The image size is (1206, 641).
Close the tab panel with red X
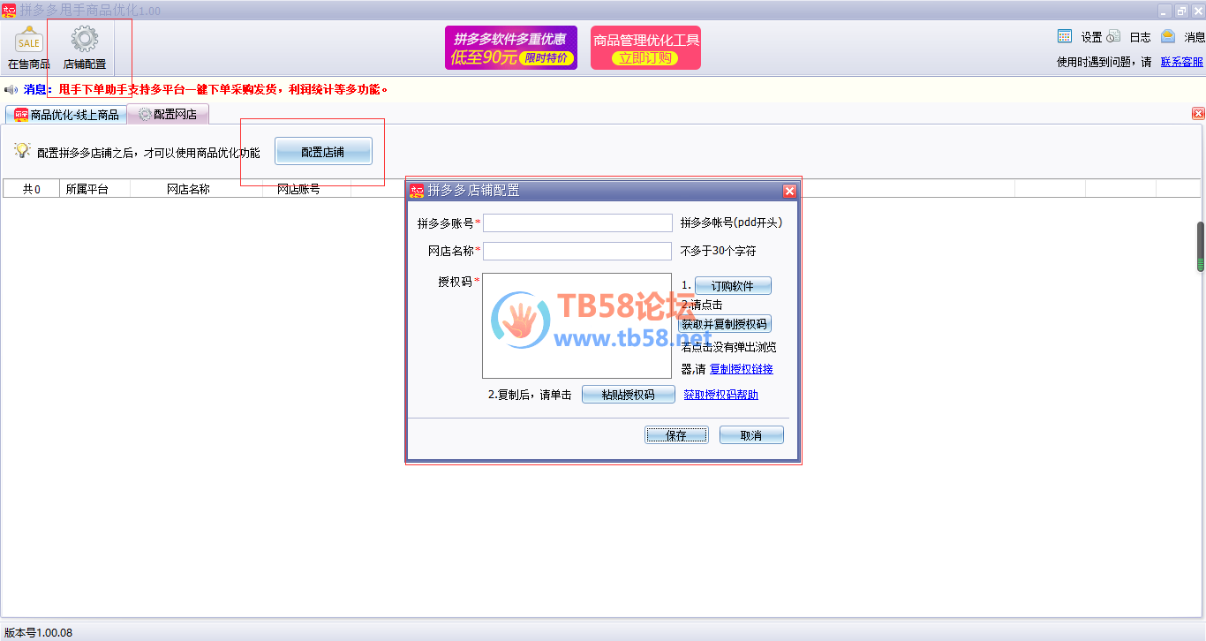pyautogui.click(x=1198, y=113)
